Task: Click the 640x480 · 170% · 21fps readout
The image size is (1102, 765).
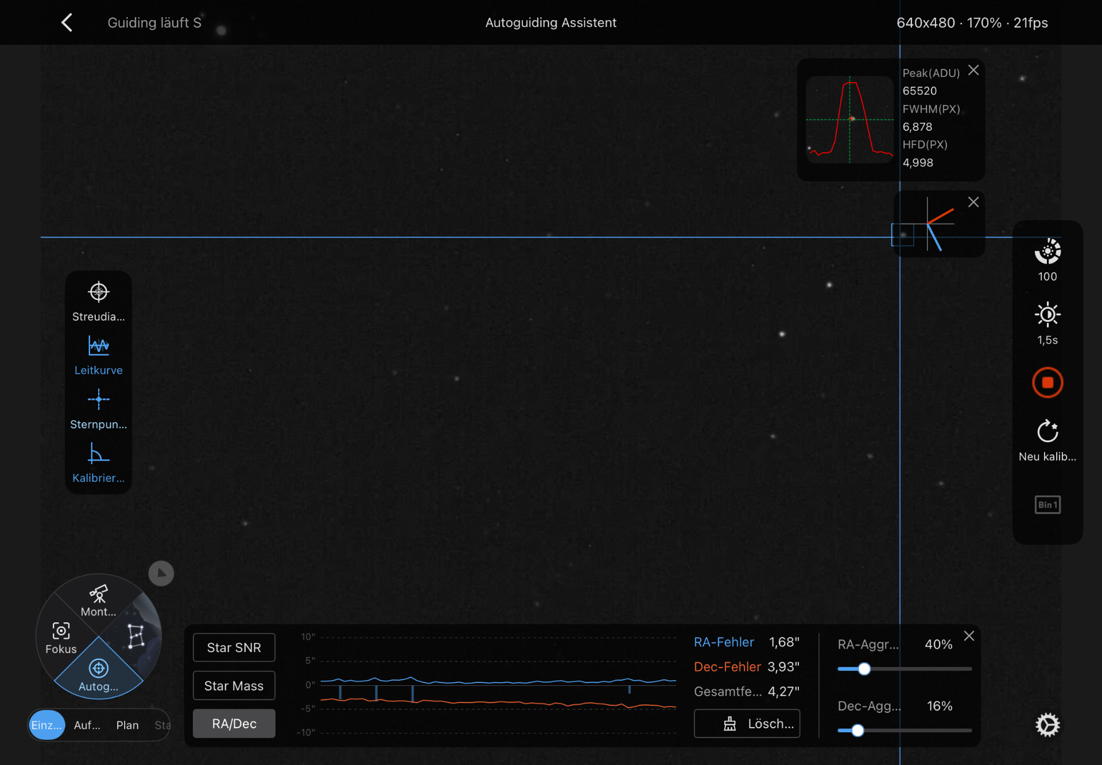Action: [972, 22]
